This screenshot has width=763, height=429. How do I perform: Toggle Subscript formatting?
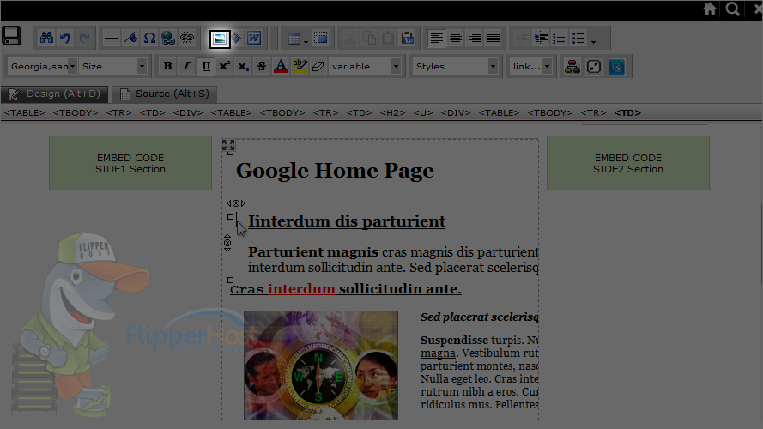pyautogui.click(x=243, y=66)
